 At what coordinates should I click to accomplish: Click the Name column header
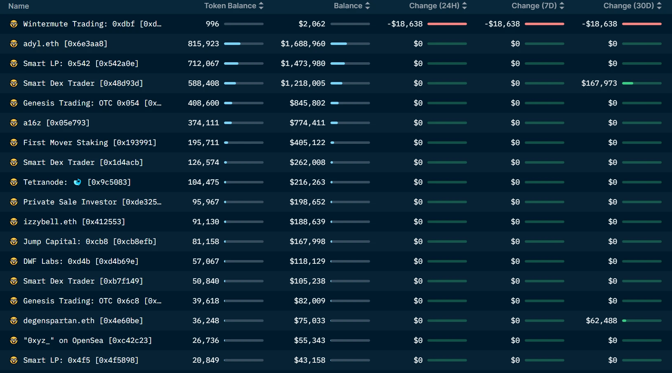pyautogui.click(x=19, y=6)
